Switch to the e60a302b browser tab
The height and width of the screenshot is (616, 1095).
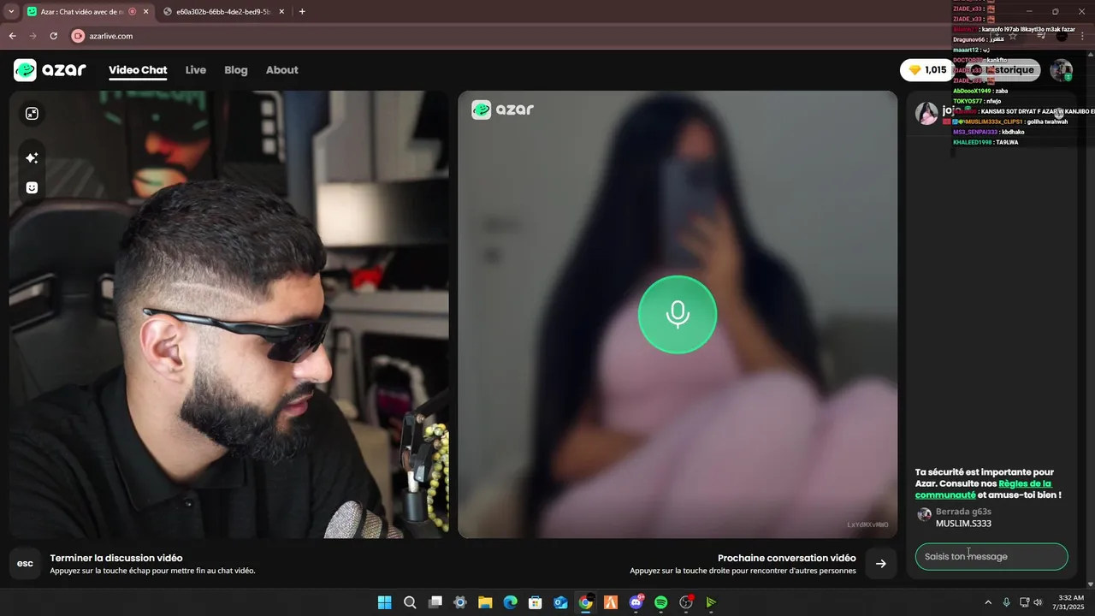pyautogui.click(x=222, y=12)
